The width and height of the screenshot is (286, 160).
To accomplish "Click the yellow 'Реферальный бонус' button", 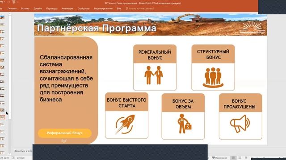I will [x=64, y=133].
